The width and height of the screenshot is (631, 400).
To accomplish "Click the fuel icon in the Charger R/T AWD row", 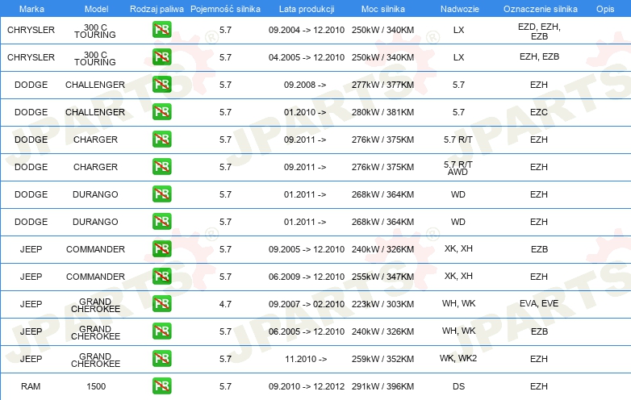I will 161,167.
